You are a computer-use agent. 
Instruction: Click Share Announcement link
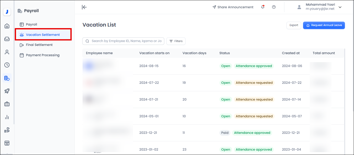233,7
